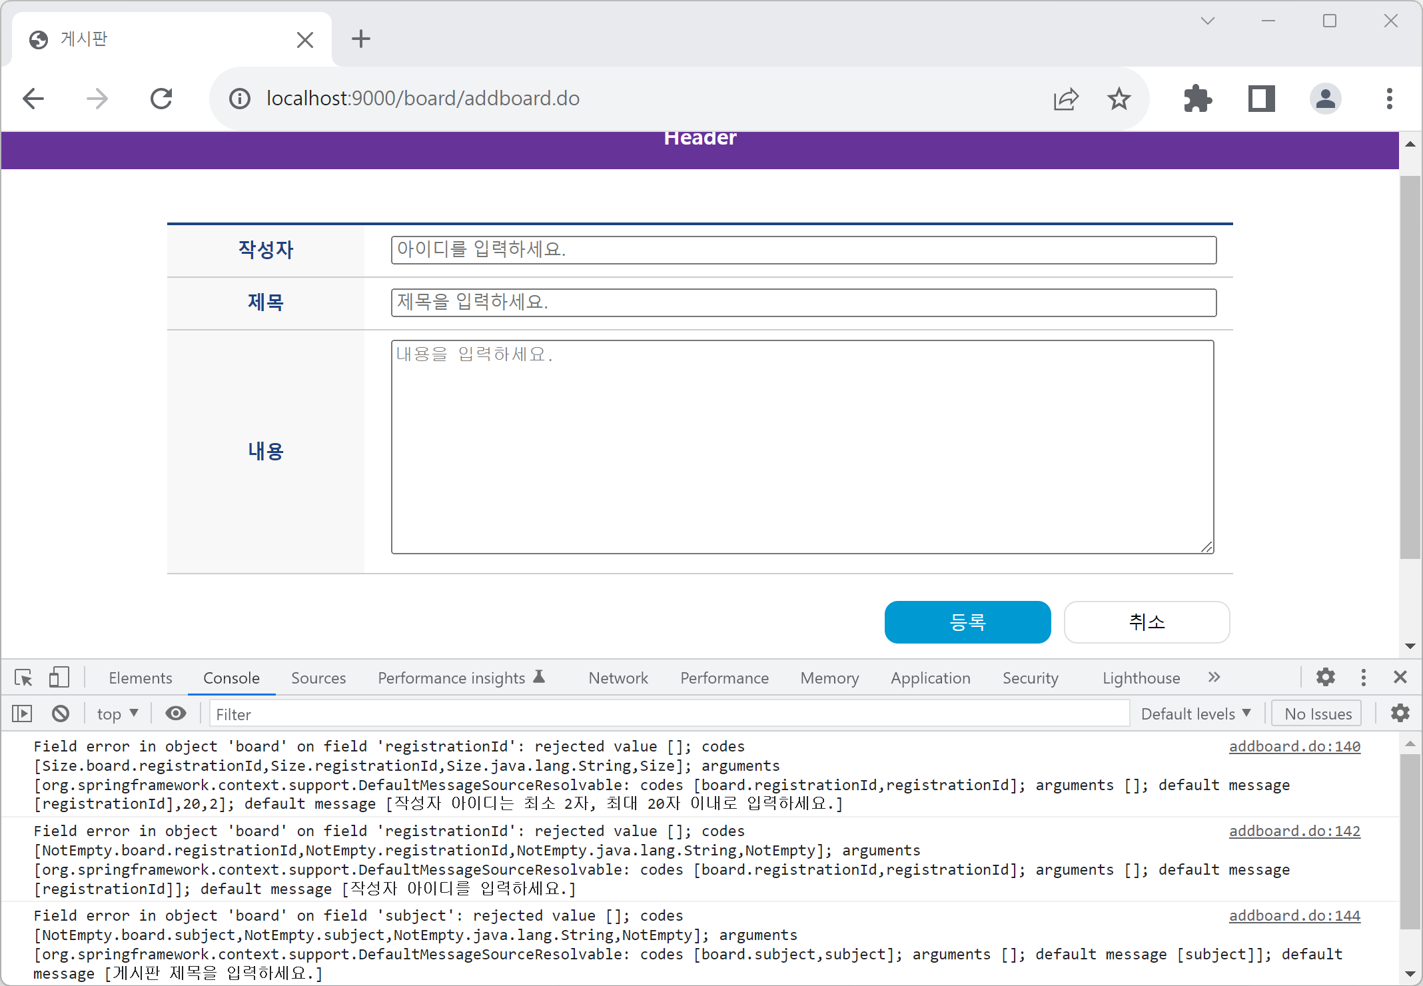
Task: Click the inspect element picker icon
Action: click(x=23, y=678)
